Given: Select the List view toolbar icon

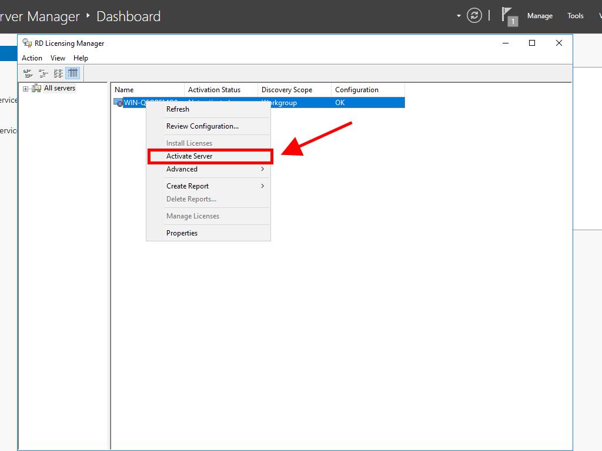Looking at the screenshot, I should tap(58, 73).
